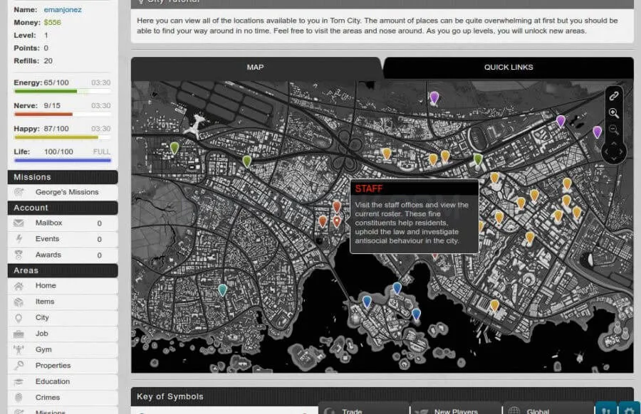The height and width of the screenshot is (414, 641).
Task: Click the Job briefcase icon
Action: (19, 334)
